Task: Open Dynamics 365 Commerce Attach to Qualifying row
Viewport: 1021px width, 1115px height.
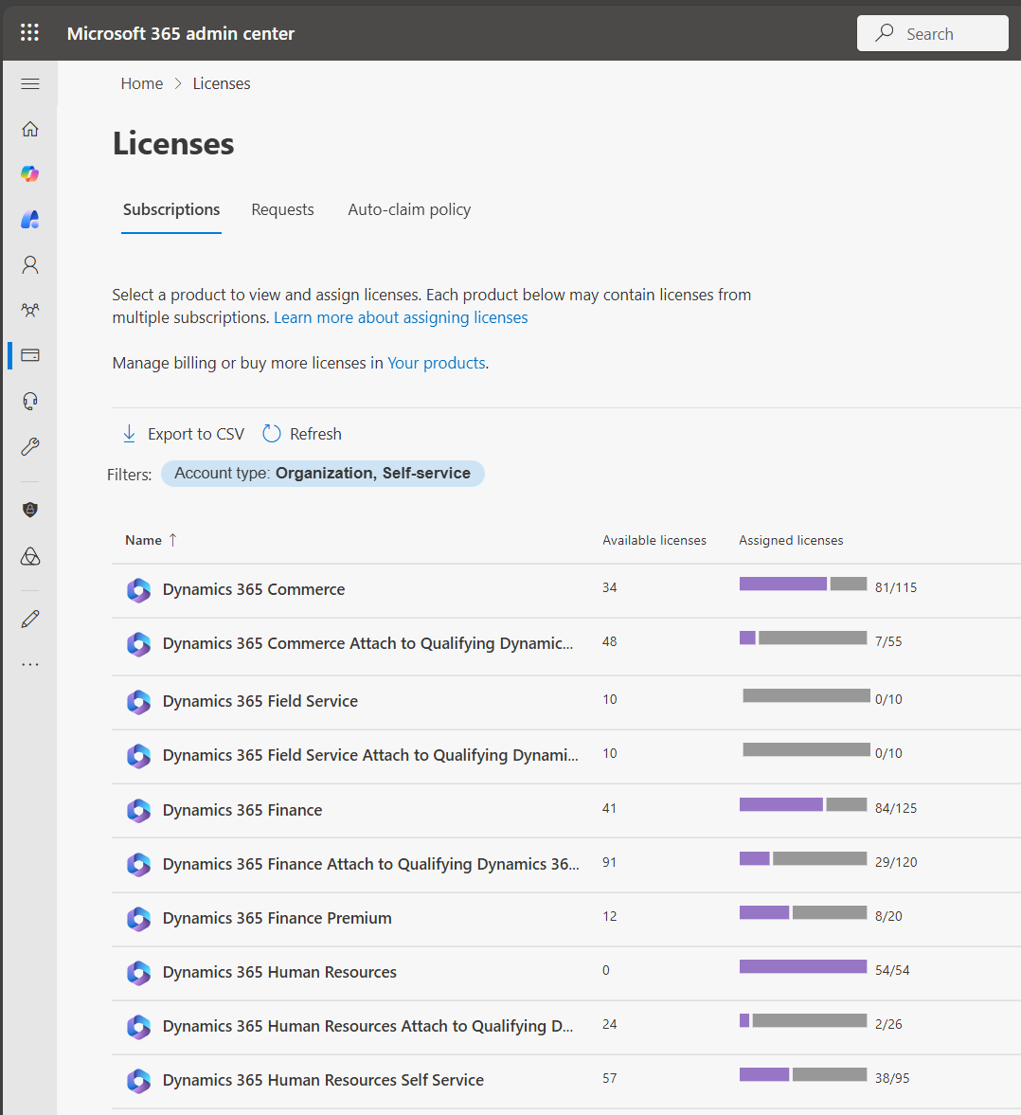Action: pos(367,643)
